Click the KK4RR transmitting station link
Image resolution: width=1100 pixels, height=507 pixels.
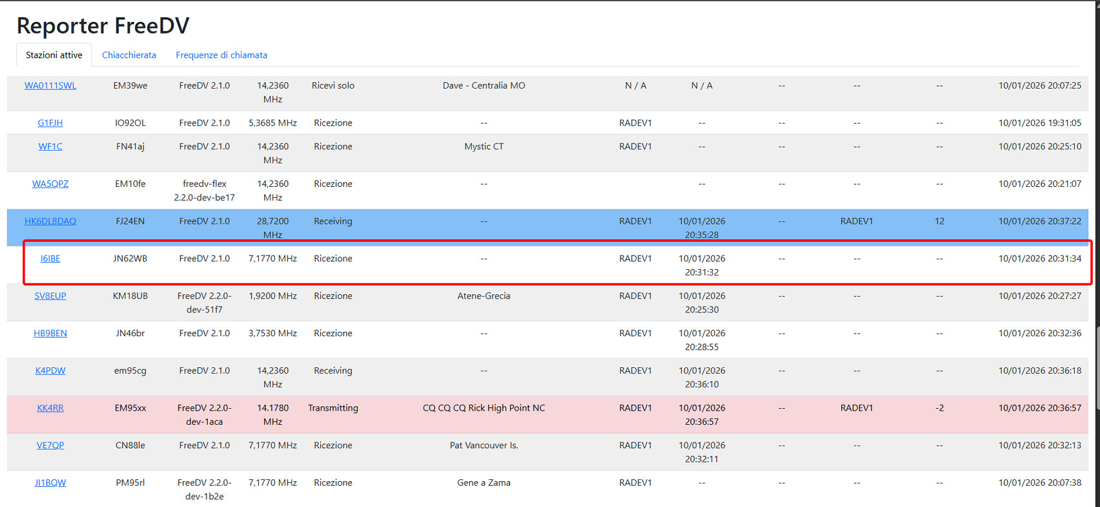pyautogui.click(x=50, y=408)
